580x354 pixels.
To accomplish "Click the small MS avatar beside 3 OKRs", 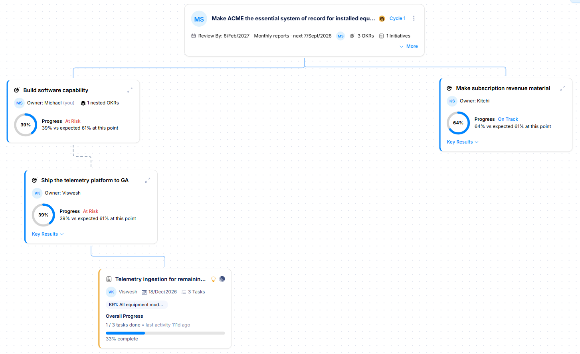I will pos(340,36).
